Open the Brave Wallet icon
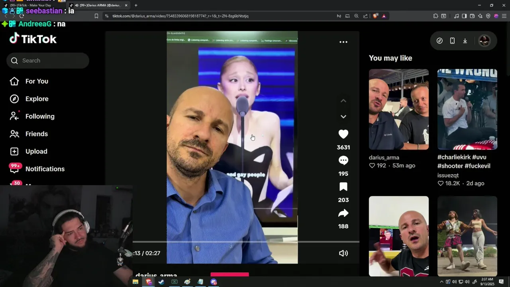Screen dimensions: 510x287 click(x=472, y=16)
